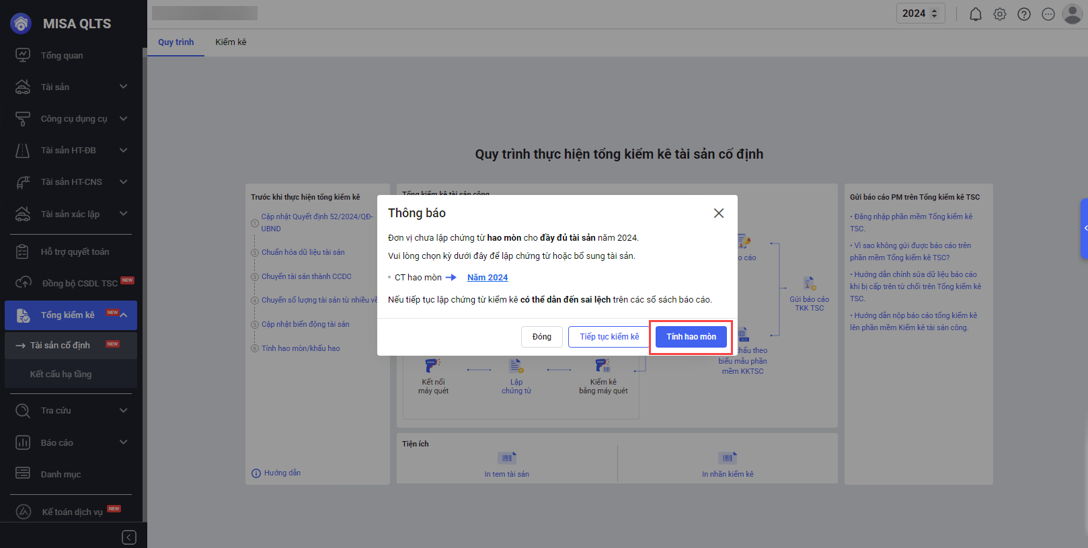Click the Đồng bộ CSDL TSC cloud icon
The height and width of the screenshot is (548, 1088).
[x=24, y=283]
